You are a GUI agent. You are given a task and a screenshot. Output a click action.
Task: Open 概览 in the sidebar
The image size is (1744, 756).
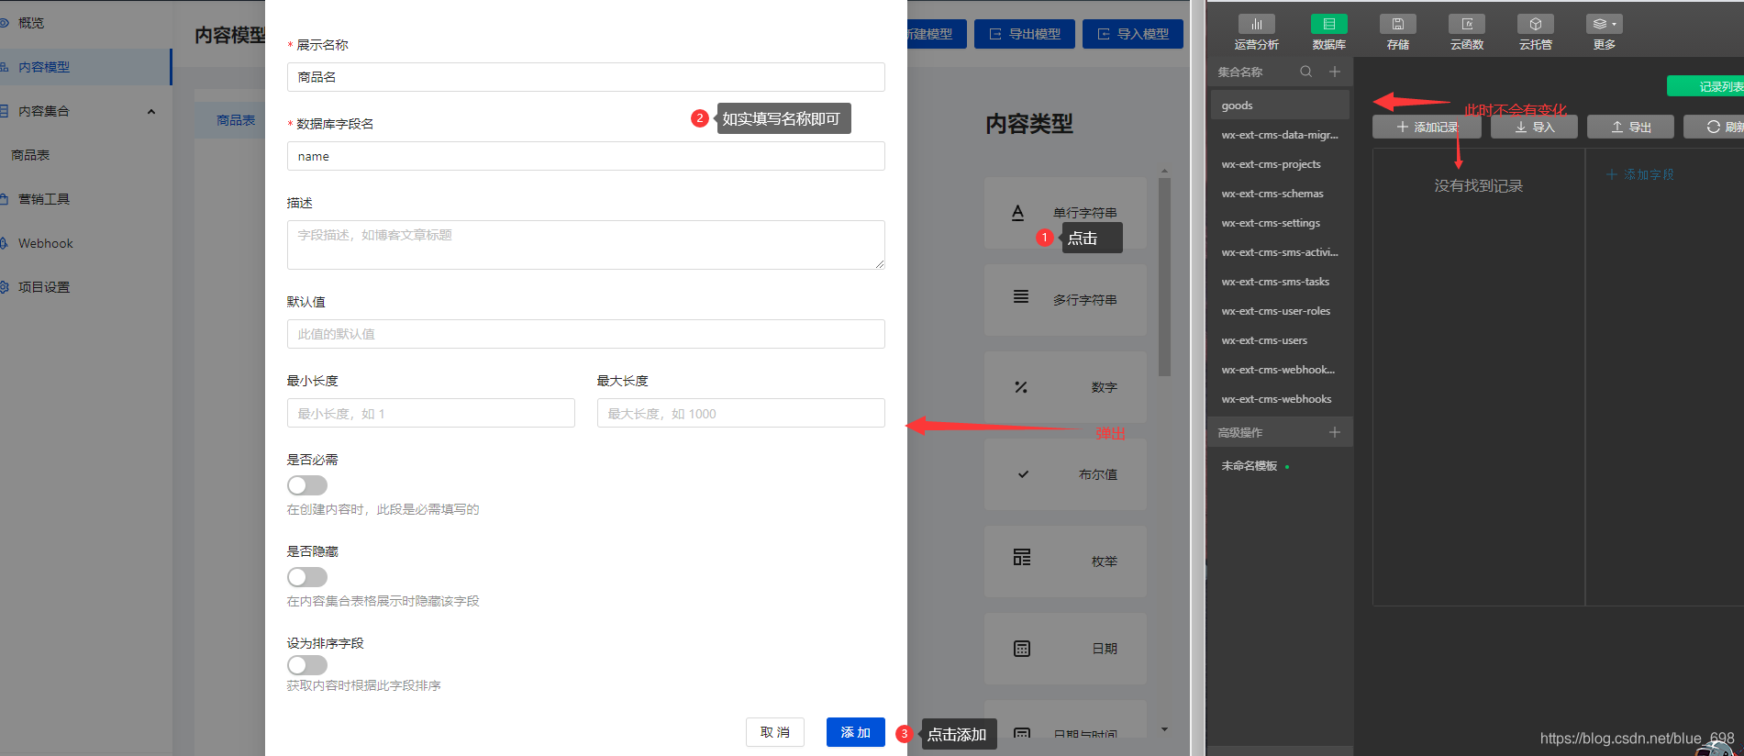click(31, 23)
